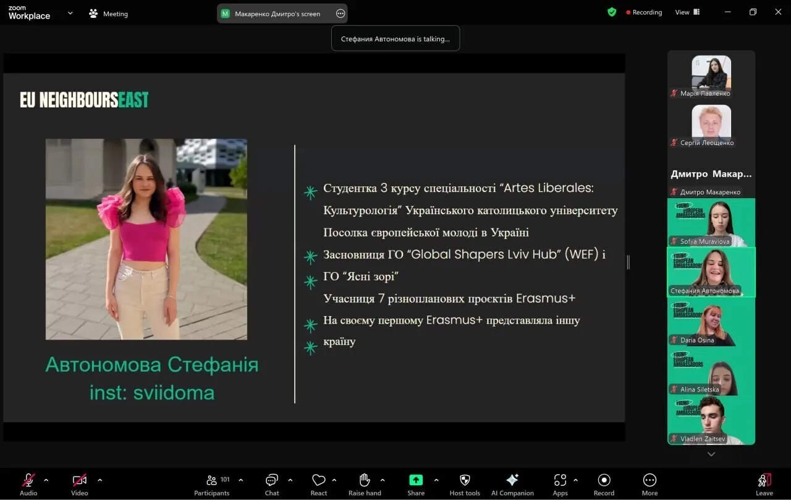This screenshot has width=791, height=500.
Task: Expand the Participants options arrow
Action: tap(240, 480)
